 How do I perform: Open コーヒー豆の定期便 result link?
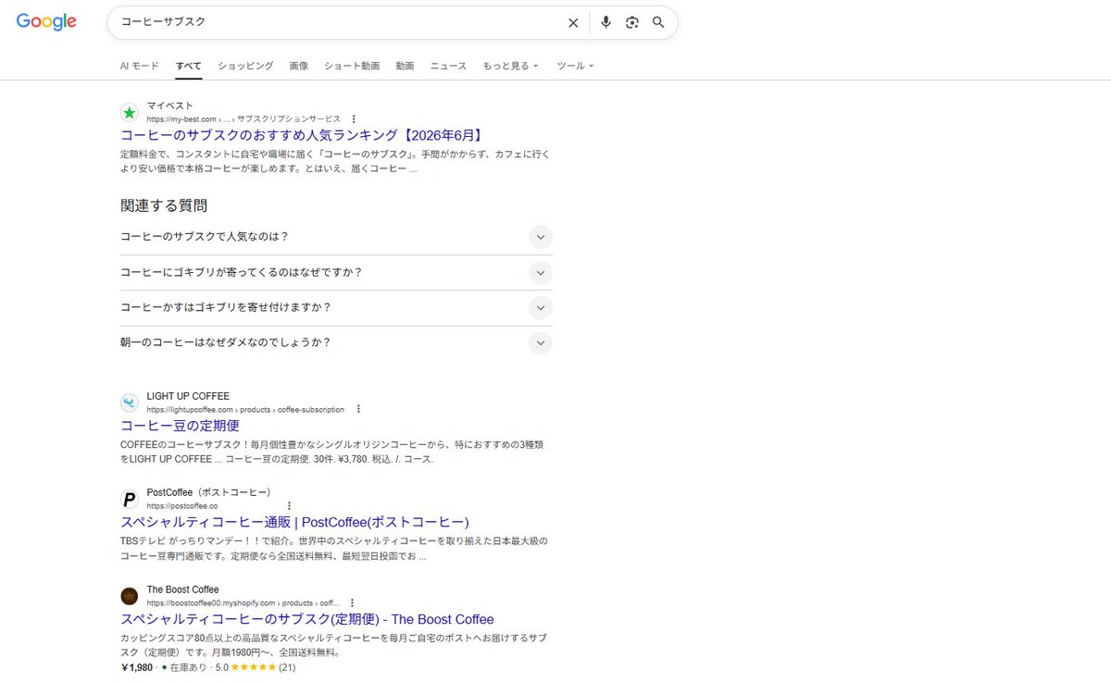(x=180, y=426)
